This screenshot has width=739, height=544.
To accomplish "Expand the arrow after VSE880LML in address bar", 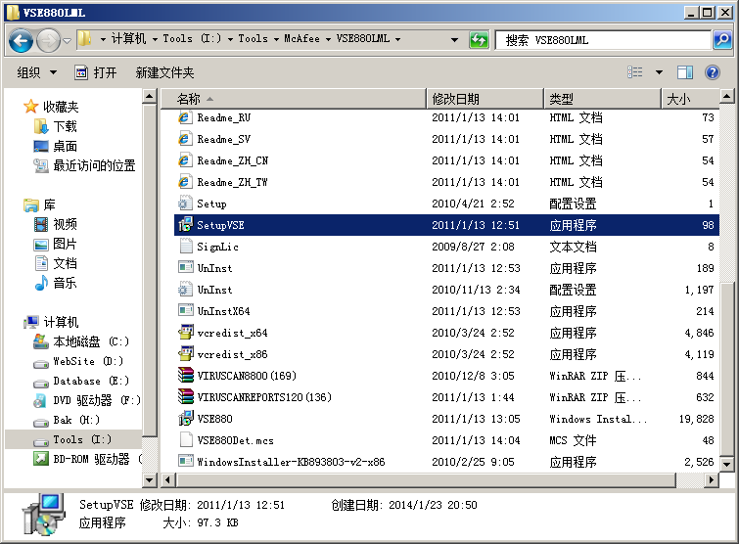I will pyautogui.click(x=397, y=39).
